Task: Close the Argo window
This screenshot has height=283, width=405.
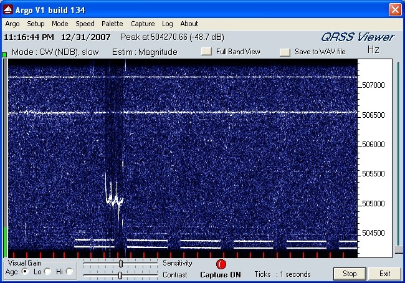Action: [x=395, y=10]
